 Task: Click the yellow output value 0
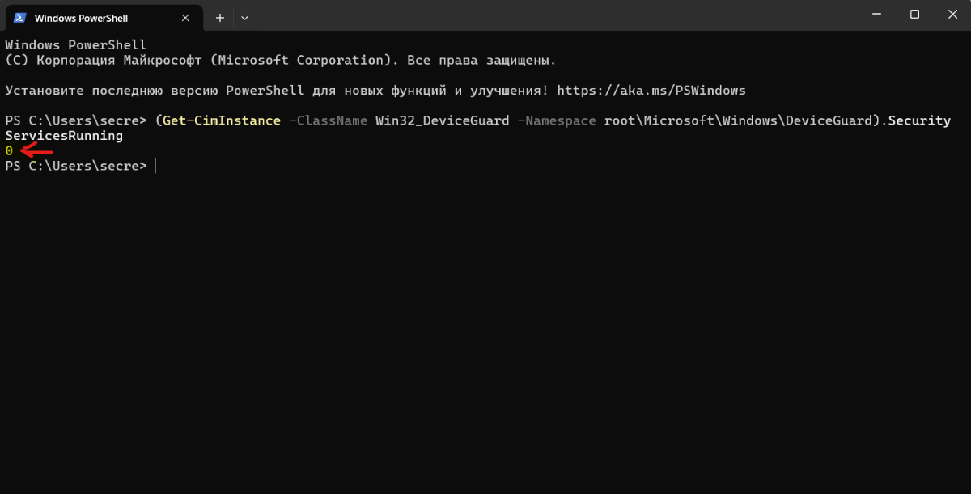point(9,150)
